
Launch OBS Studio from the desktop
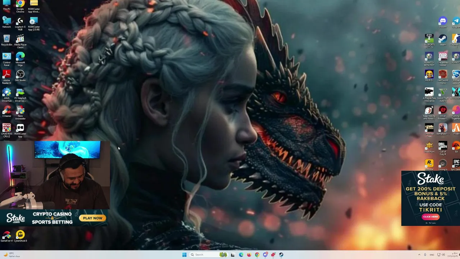[x=20, y=76]
